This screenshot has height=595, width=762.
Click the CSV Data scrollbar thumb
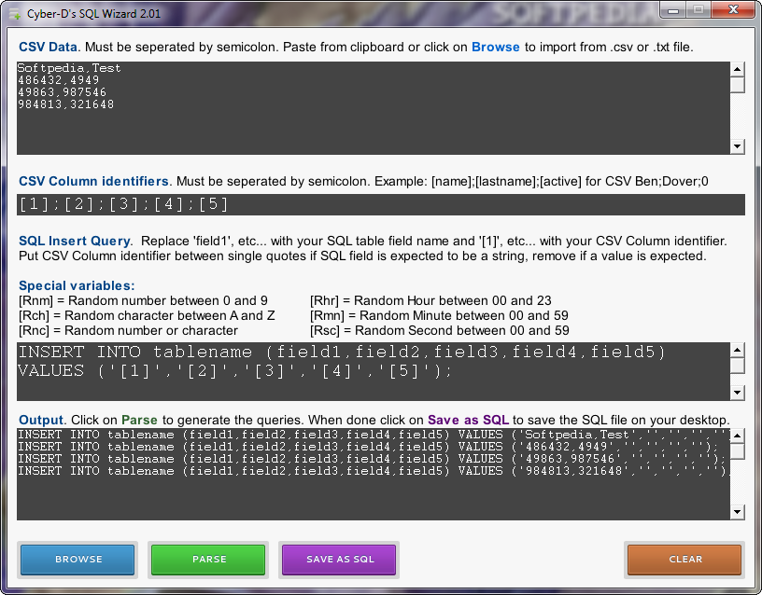(737, 85)
